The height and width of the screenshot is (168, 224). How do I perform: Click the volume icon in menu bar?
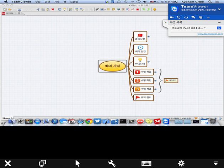click(145, 2)
